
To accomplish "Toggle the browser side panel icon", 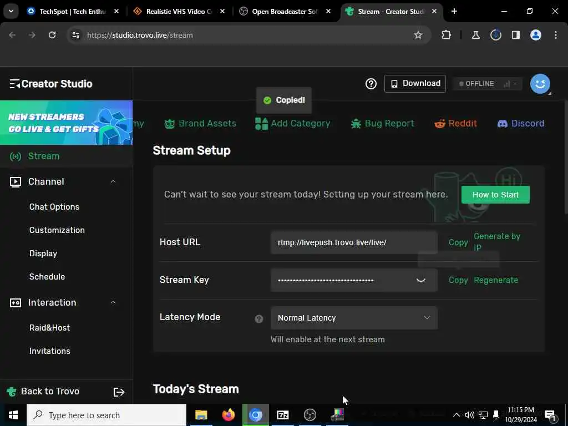I will [x=515, y=35].
